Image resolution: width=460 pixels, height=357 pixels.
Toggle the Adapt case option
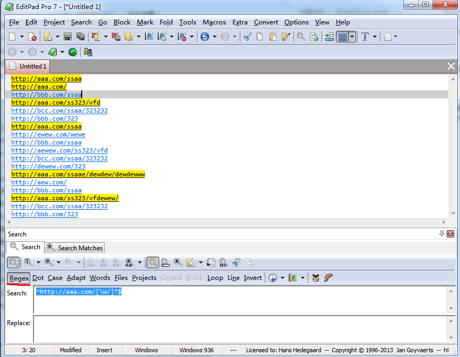click(x=76, y=278)
